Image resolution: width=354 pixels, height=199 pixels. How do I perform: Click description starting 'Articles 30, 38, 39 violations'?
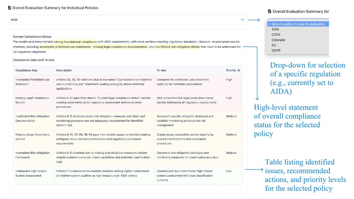point(104,84)
